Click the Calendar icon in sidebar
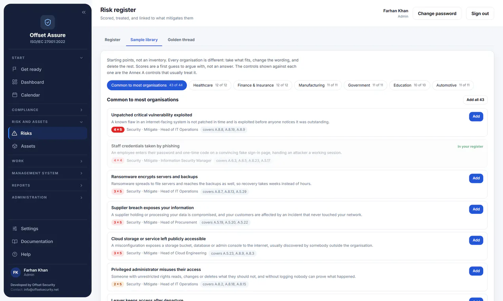Screen dimensions: 503x301 15,95
